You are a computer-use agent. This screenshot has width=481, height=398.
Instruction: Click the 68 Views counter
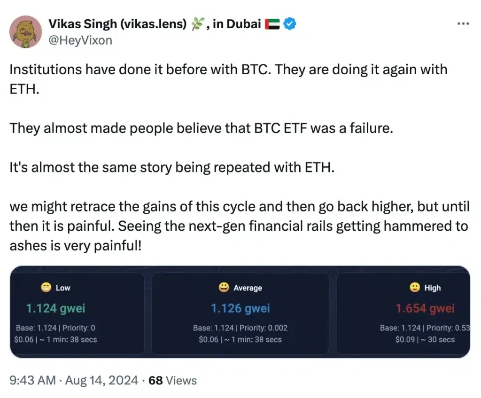[x=173, y=381]
